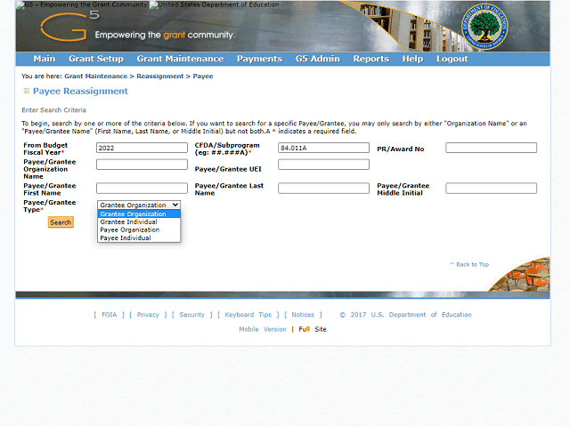Go to the Reports menu
Viewport: 570px width, 427px height.
coord(370,60)
